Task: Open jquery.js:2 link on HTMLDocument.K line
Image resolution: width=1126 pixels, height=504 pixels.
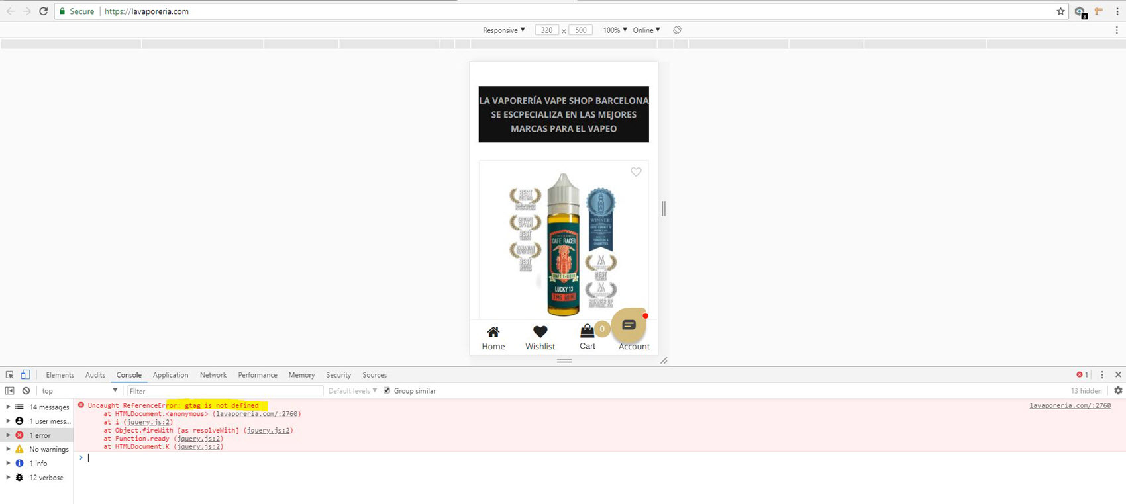Action: [199, 447]
